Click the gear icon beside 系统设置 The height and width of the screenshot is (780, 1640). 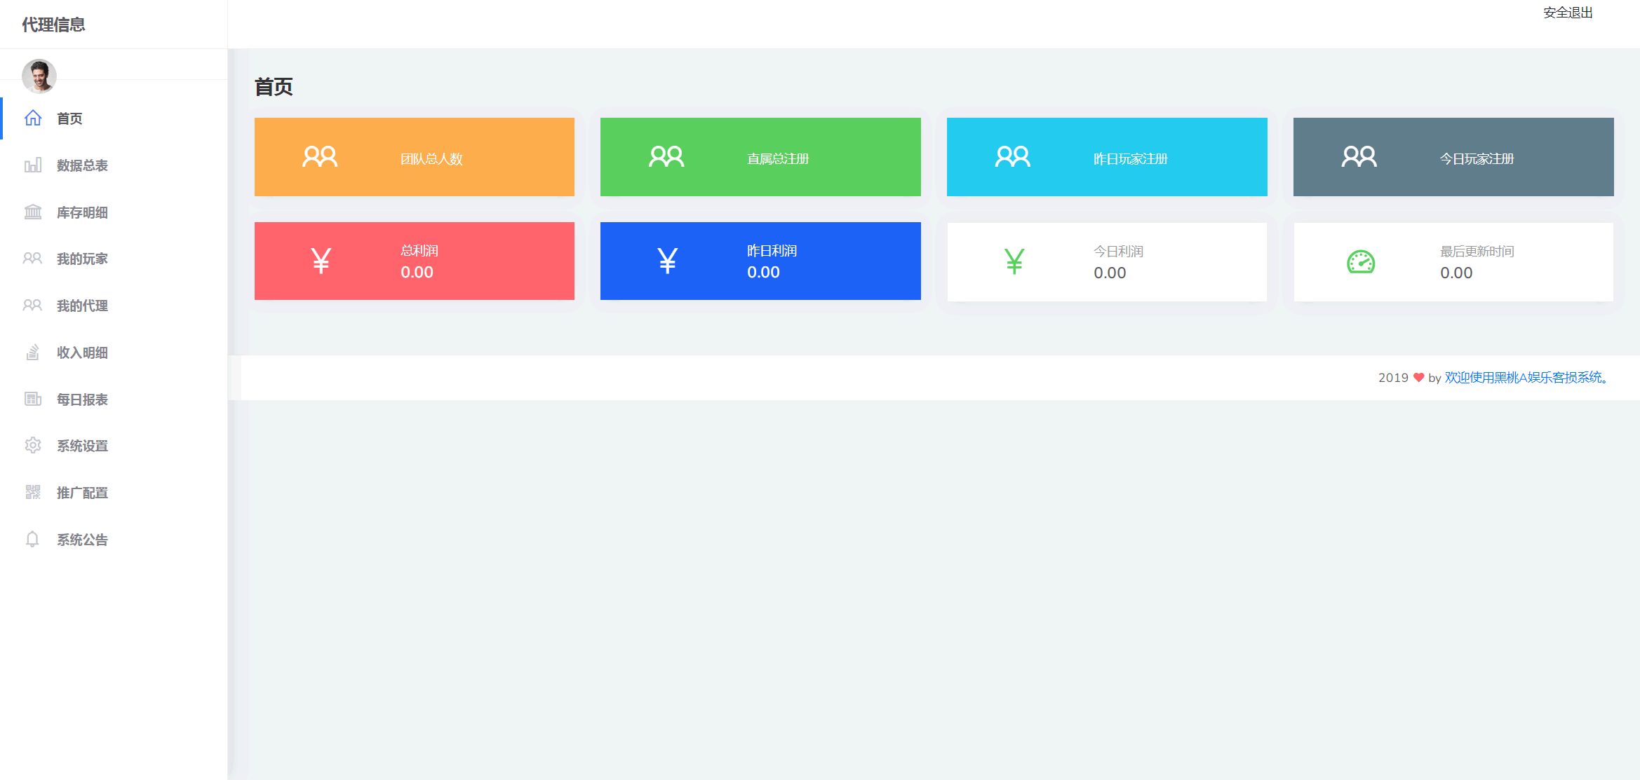click(33, 445)
